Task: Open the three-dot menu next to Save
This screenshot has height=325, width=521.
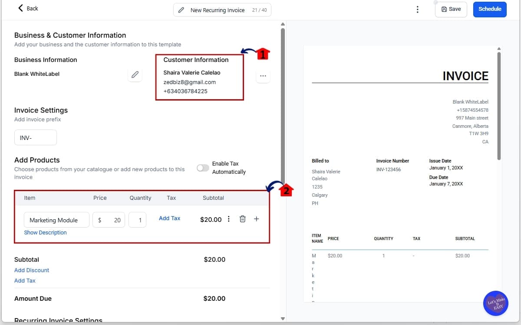Action: 417,9
